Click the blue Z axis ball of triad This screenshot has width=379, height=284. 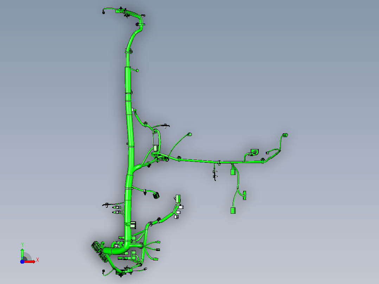pos(22,262)
